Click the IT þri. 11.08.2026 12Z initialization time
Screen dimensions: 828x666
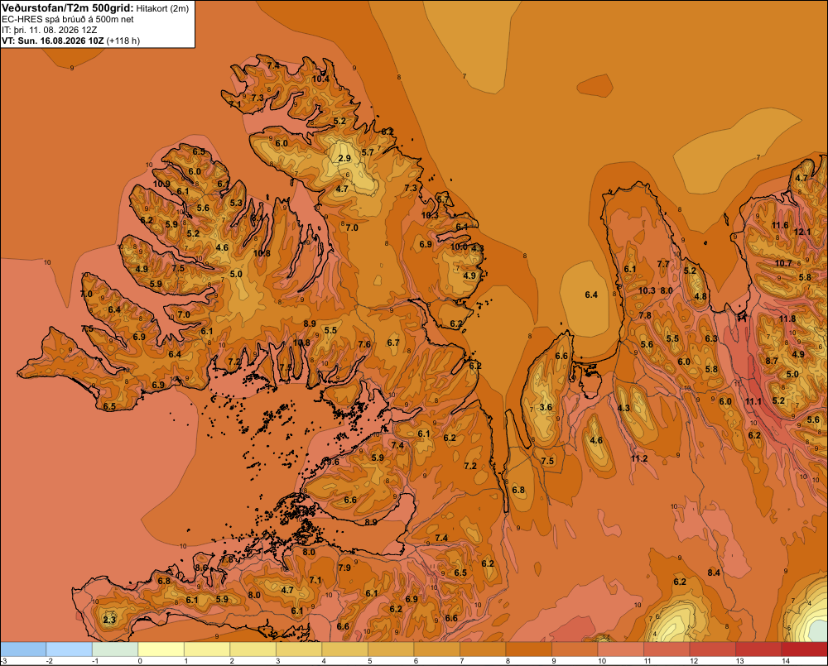click(x=49, y=30)
